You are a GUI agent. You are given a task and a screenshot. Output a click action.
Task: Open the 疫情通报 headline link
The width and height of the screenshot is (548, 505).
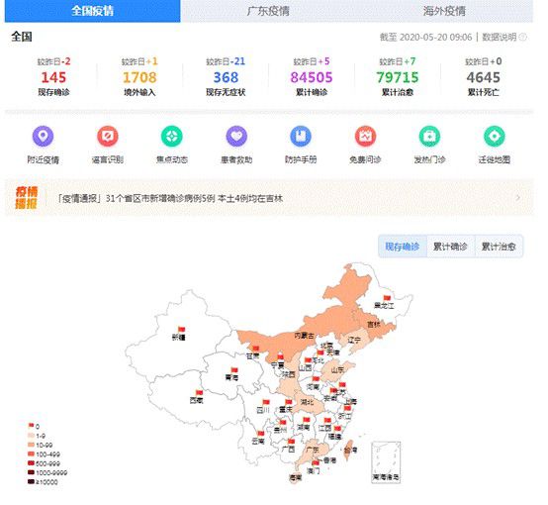point(170,198)
